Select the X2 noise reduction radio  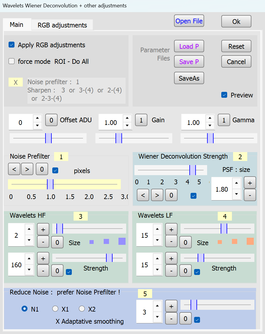pyautogui.click(x=82, y=309)
